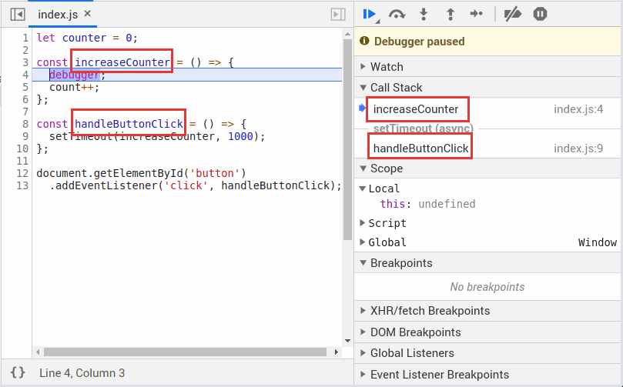The image size is (623, 387).
Task: Show the file navigator sidebar
Action: click(17, 15)
